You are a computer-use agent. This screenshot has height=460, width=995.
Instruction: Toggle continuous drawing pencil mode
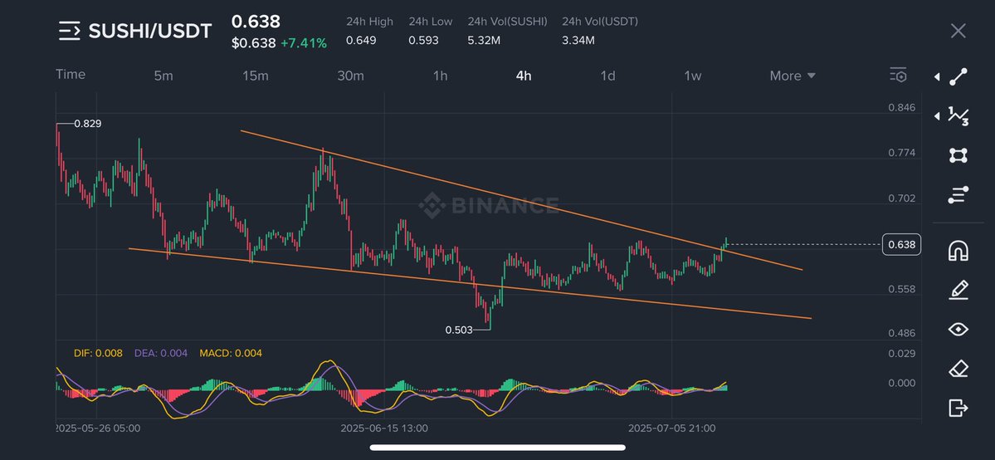958,290
